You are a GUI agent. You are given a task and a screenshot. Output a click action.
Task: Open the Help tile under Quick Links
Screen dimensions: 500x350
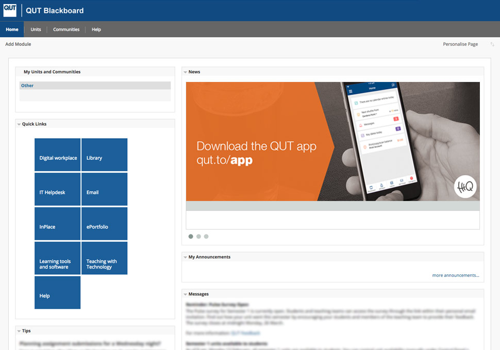click(x=57, y=292)
